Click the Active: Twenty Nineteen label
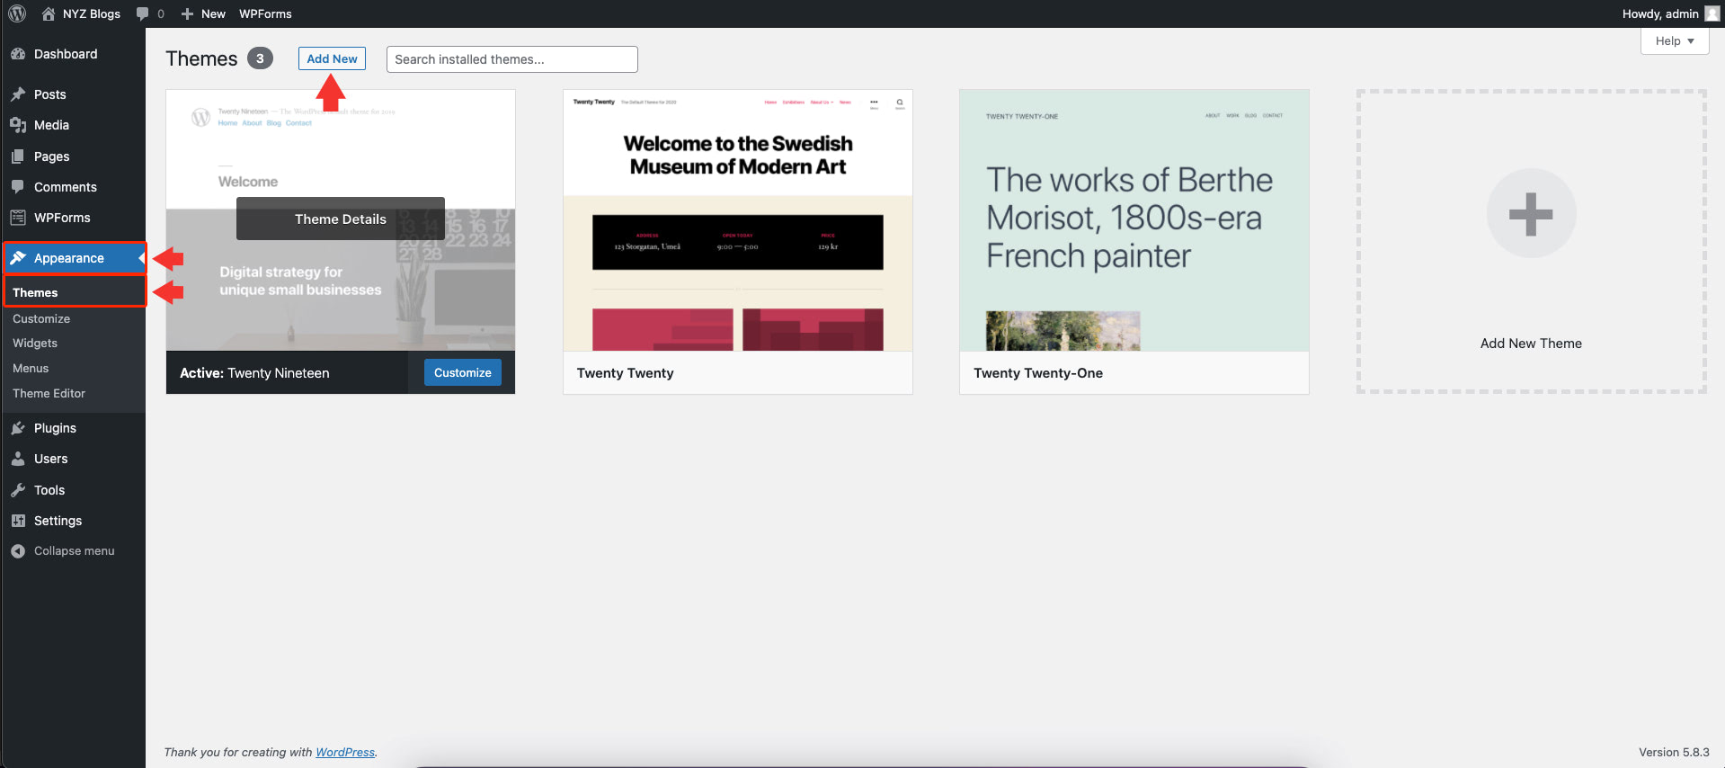Screen dimensions: 1725x768 254,373
